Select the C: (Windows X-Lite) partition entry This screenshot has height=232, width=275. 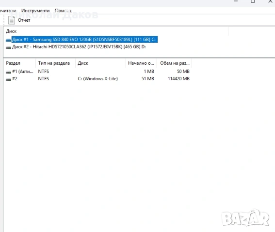97,79
